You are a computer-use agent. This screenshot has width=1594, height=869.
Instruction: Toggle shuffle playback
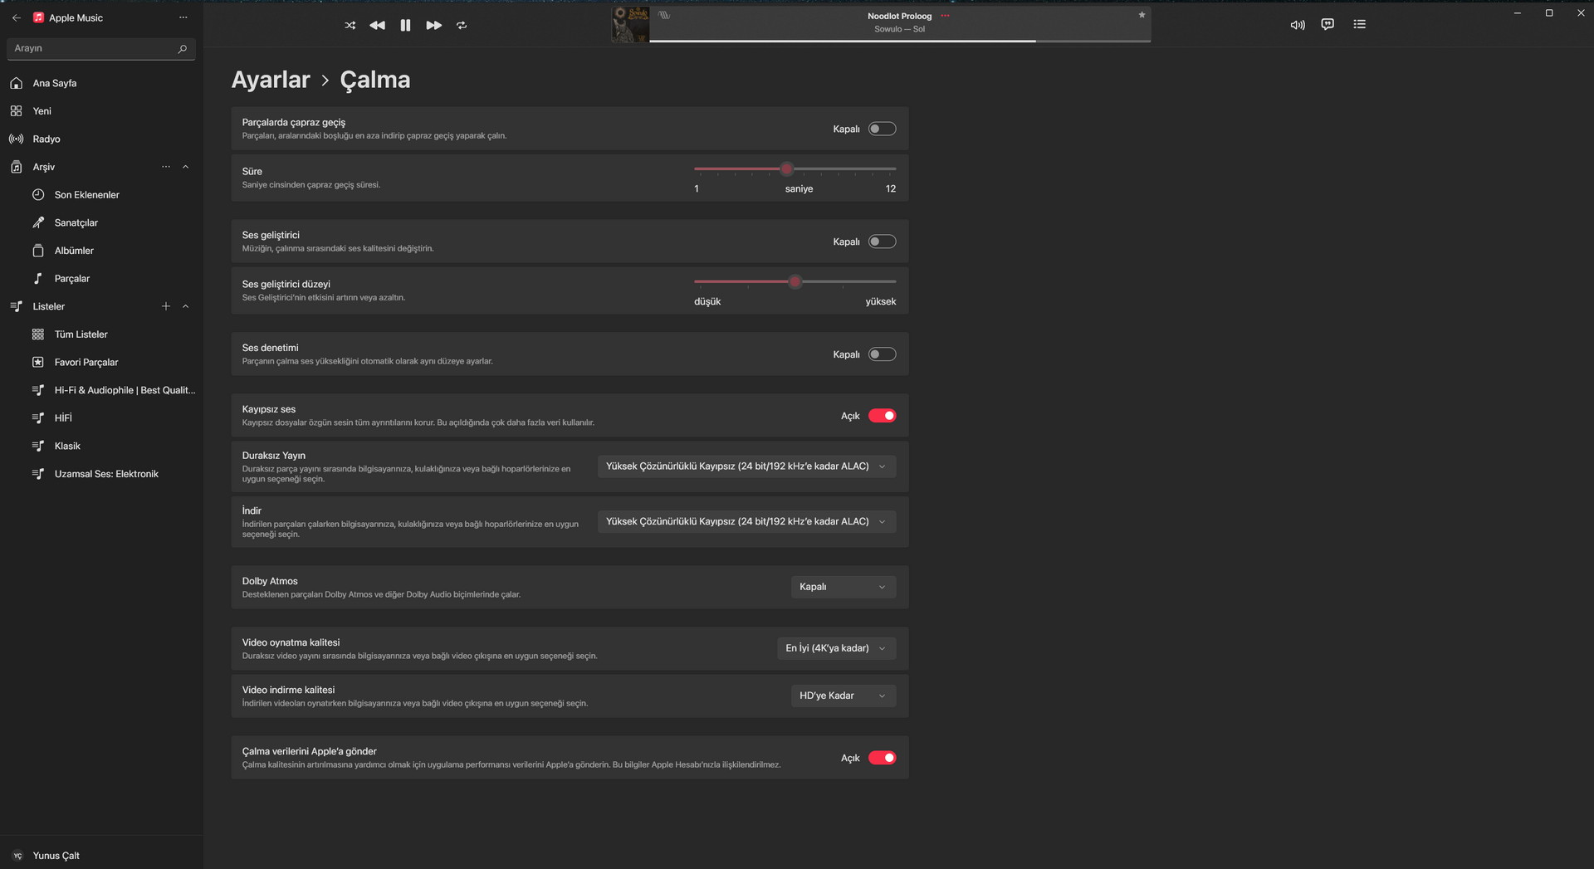pos(350,25)
